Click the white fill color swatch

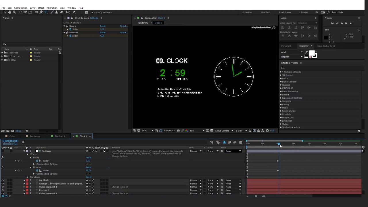[312, 53]
